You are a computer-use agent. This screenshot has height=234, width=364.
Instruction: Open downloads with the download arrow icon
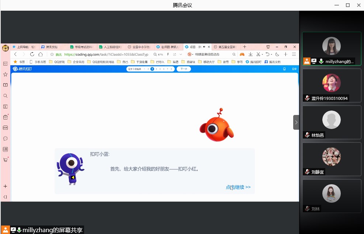[250, 54]
